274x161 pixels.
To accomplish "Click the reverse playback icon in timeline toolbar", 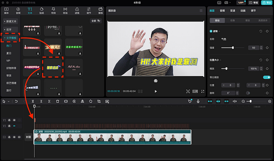I will pos(74,101).
